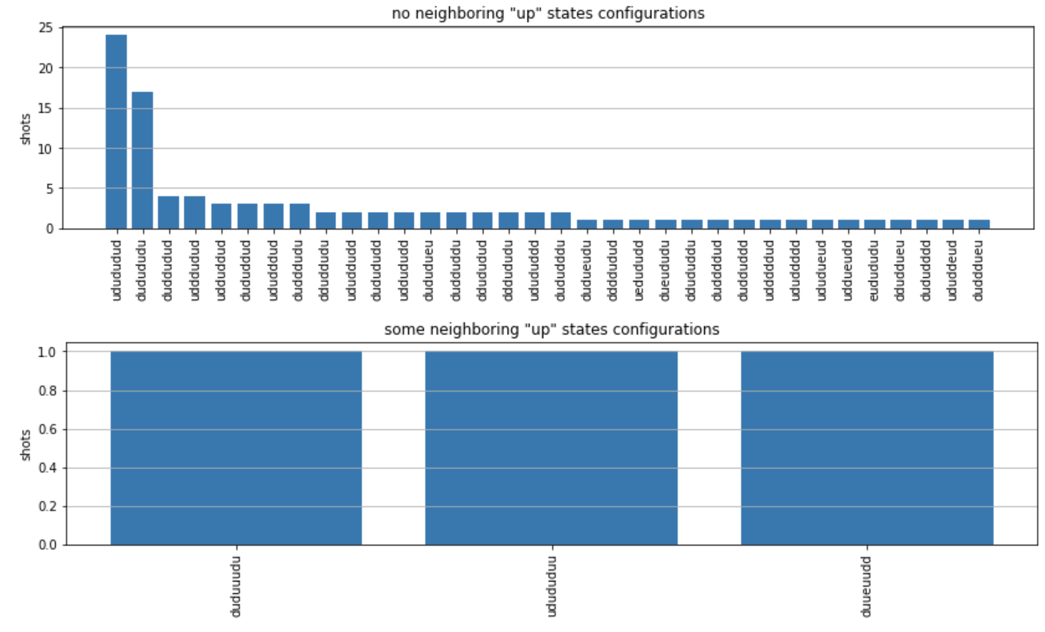
Task: Click the '15' y-axis tick in top chart
Action: point(46,109)
